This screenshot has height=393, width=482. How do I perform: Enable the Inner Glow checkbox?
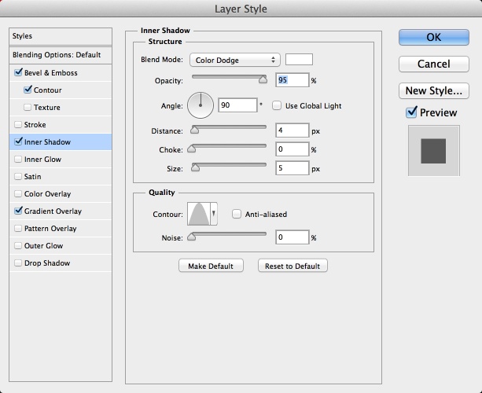[18, 160]
